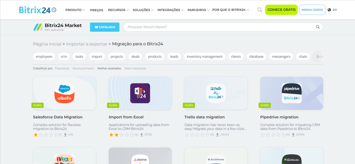Click star rating of Salesforce Data Migration

pyautogui.click(x=46, y=135)
